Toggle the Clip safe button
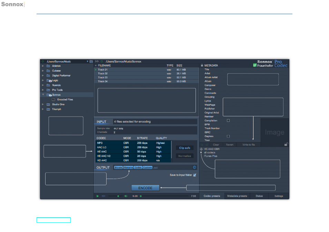 pos(185,148)
